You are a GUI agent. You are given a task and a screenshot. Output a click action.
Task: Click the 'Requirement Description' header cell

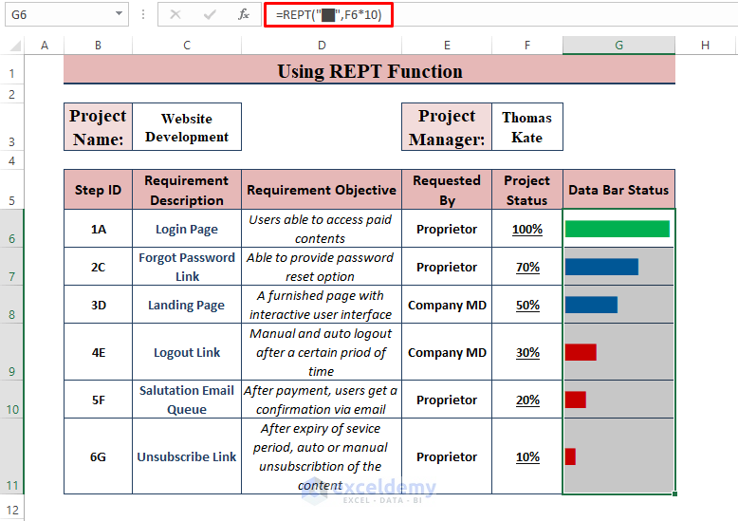click(x=187, y=190)
